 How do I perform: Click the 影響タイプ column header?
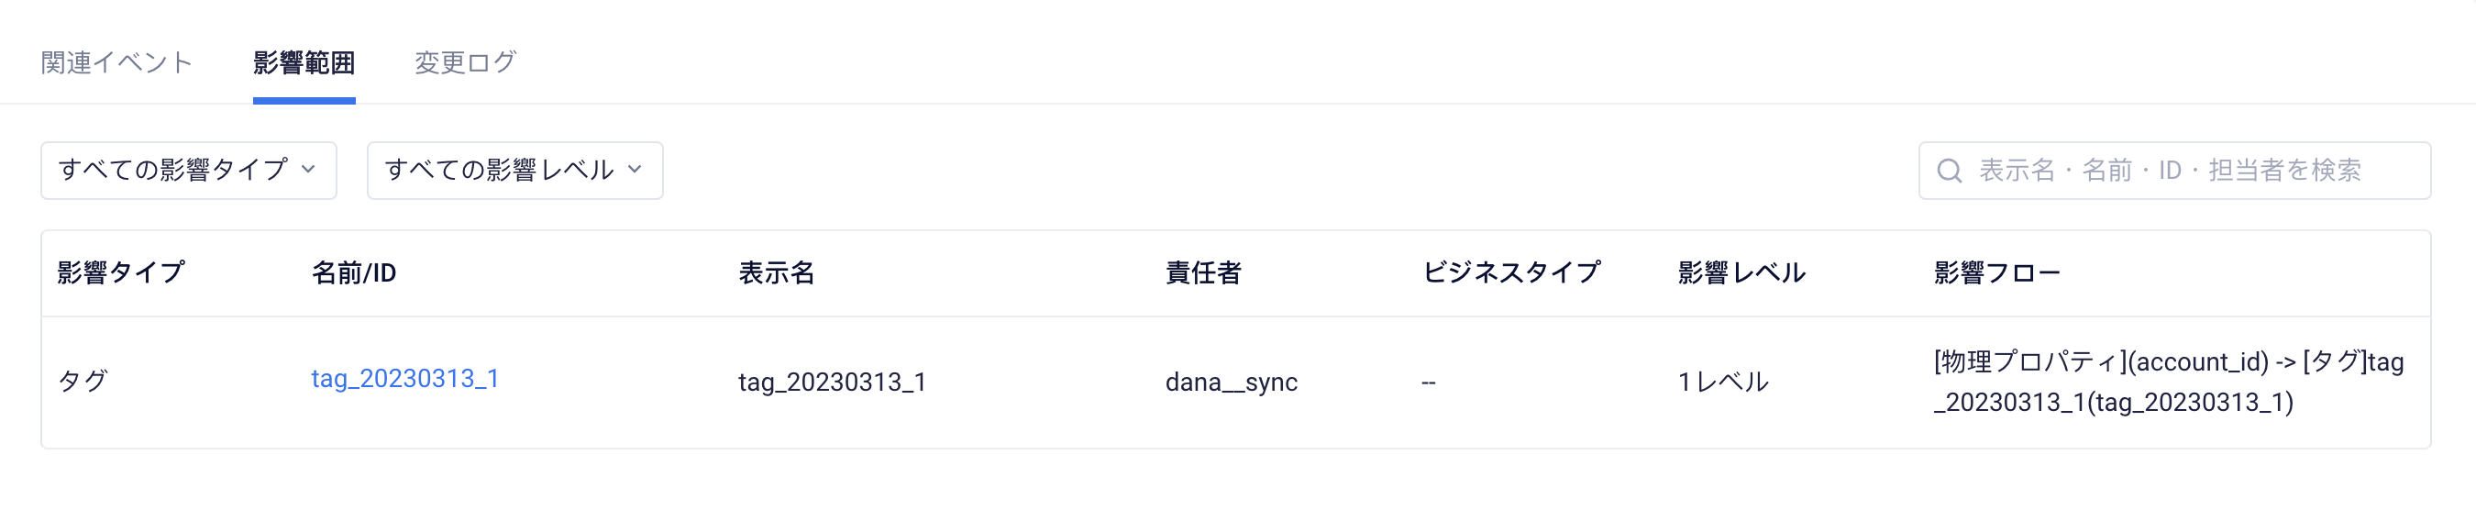click(x=120, y=273)
